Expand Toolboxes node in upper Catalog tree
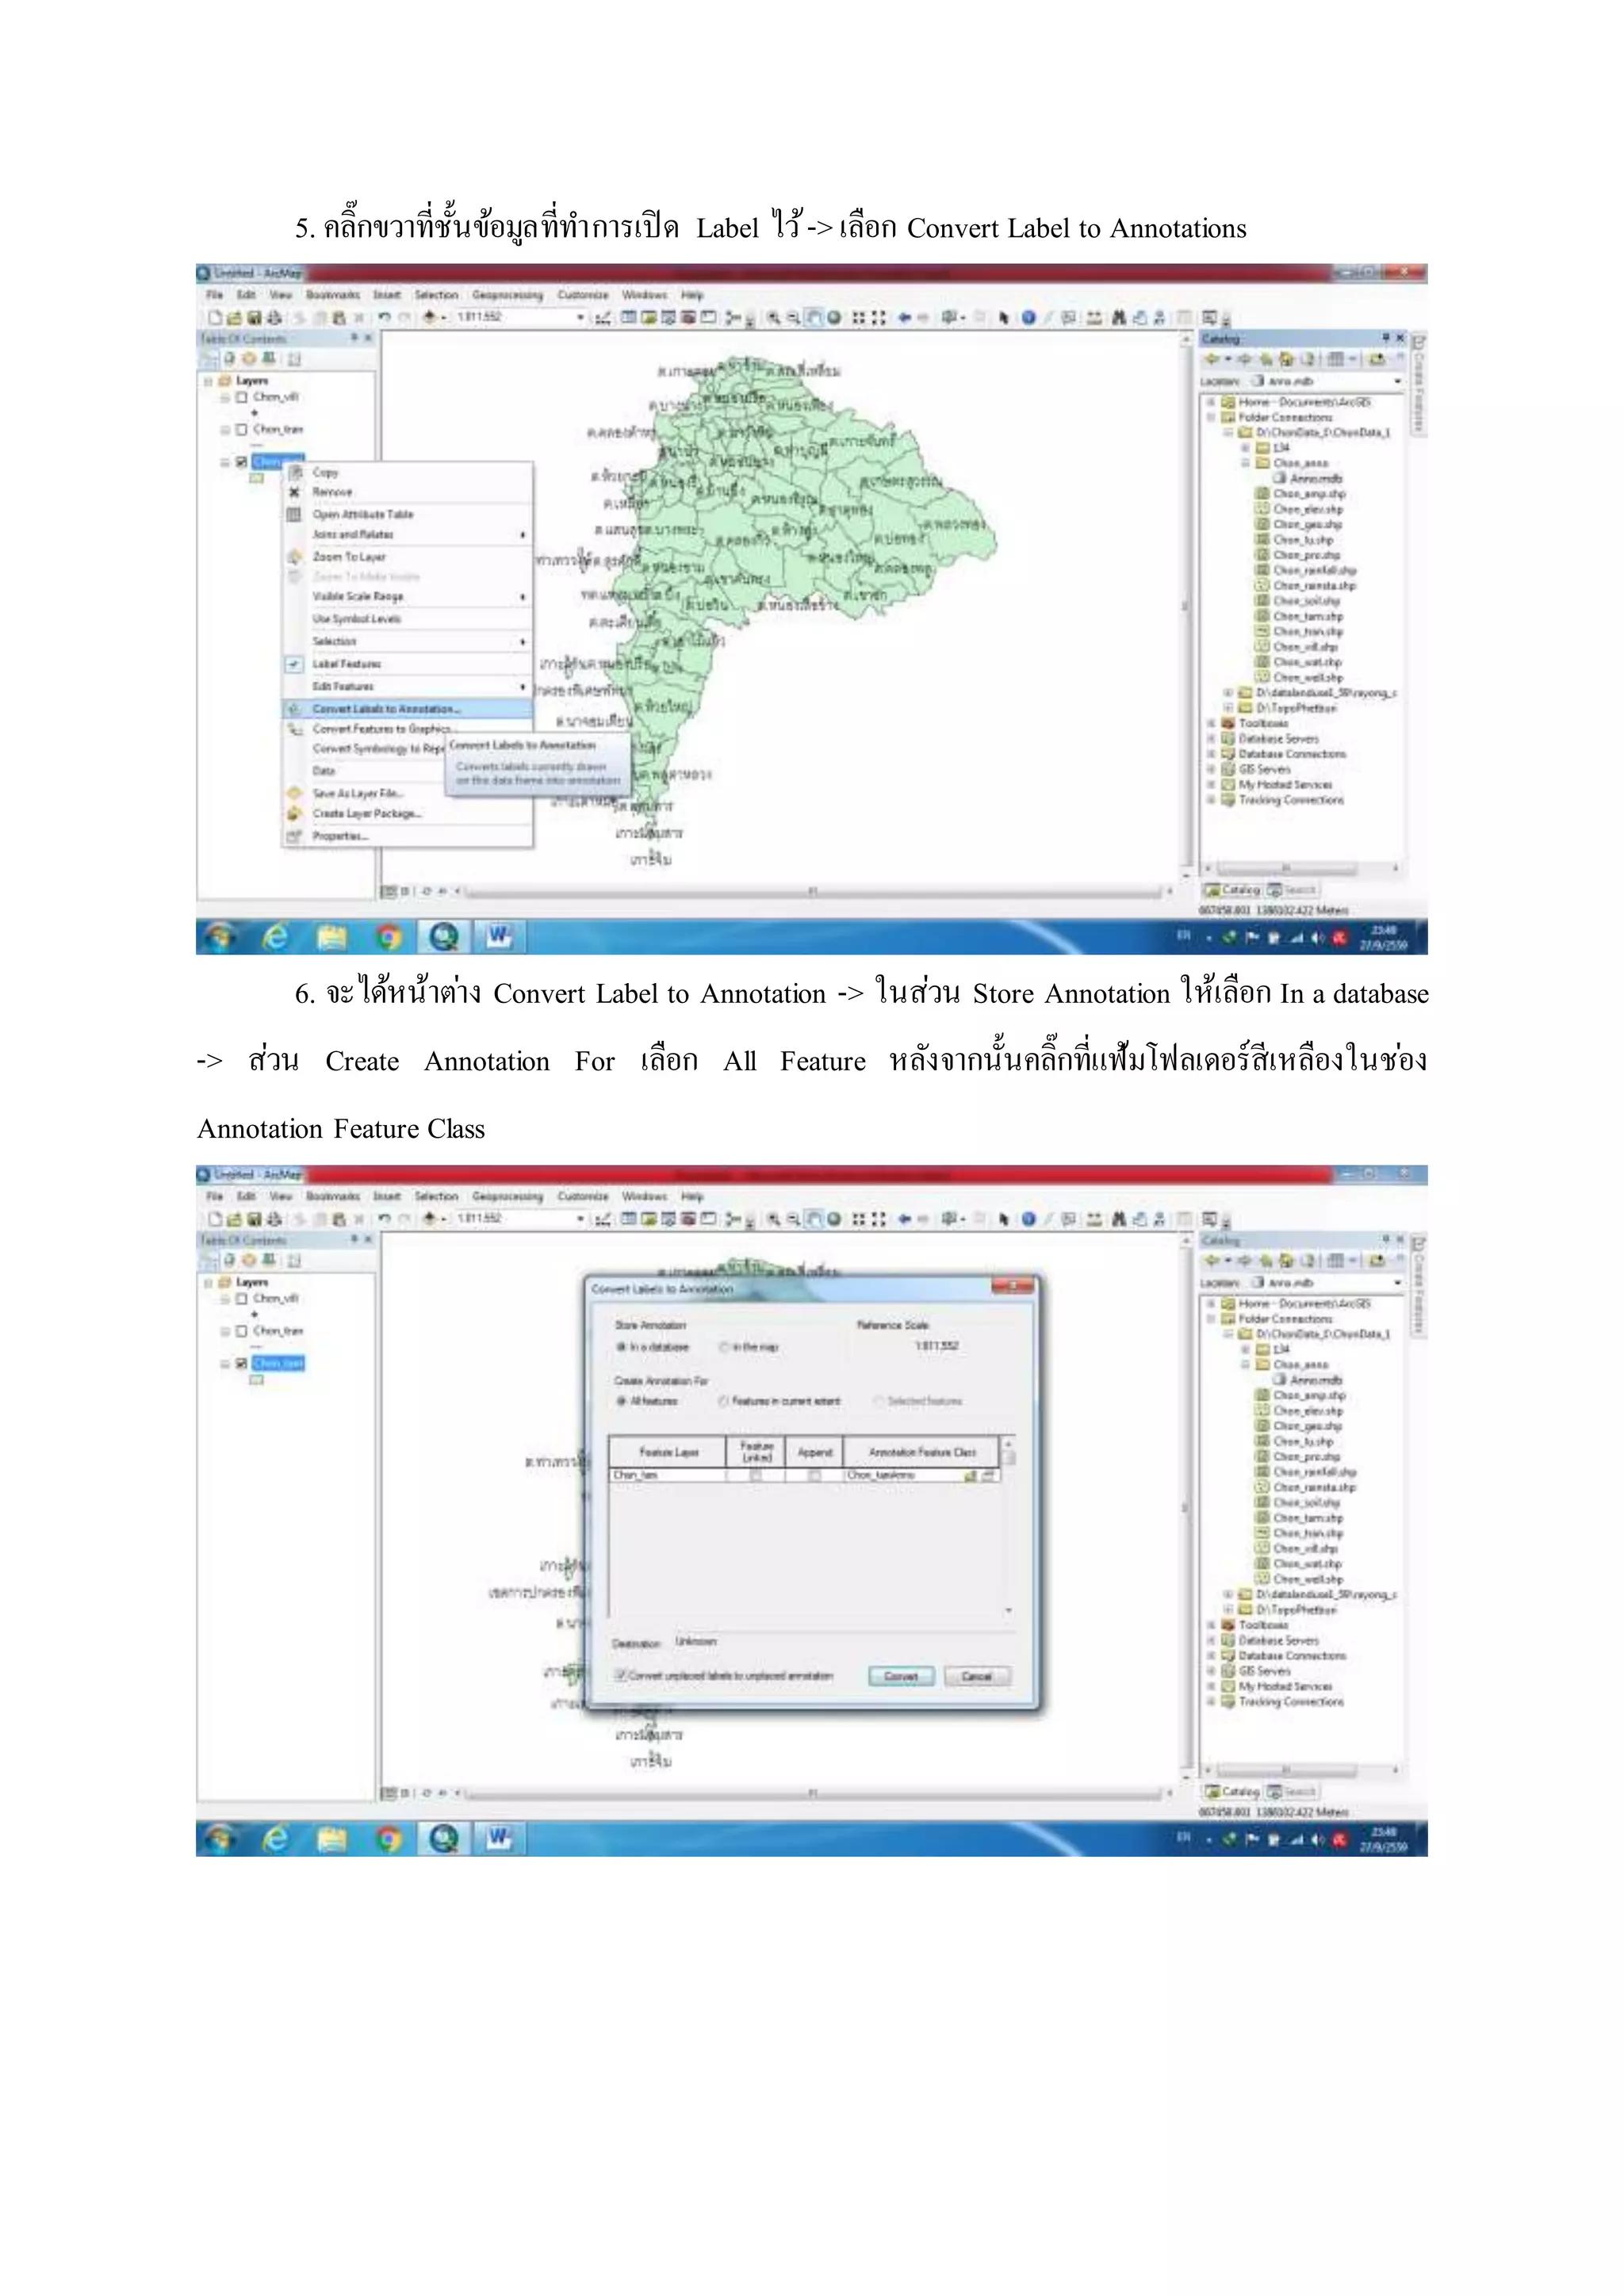 pos(1211,723)
